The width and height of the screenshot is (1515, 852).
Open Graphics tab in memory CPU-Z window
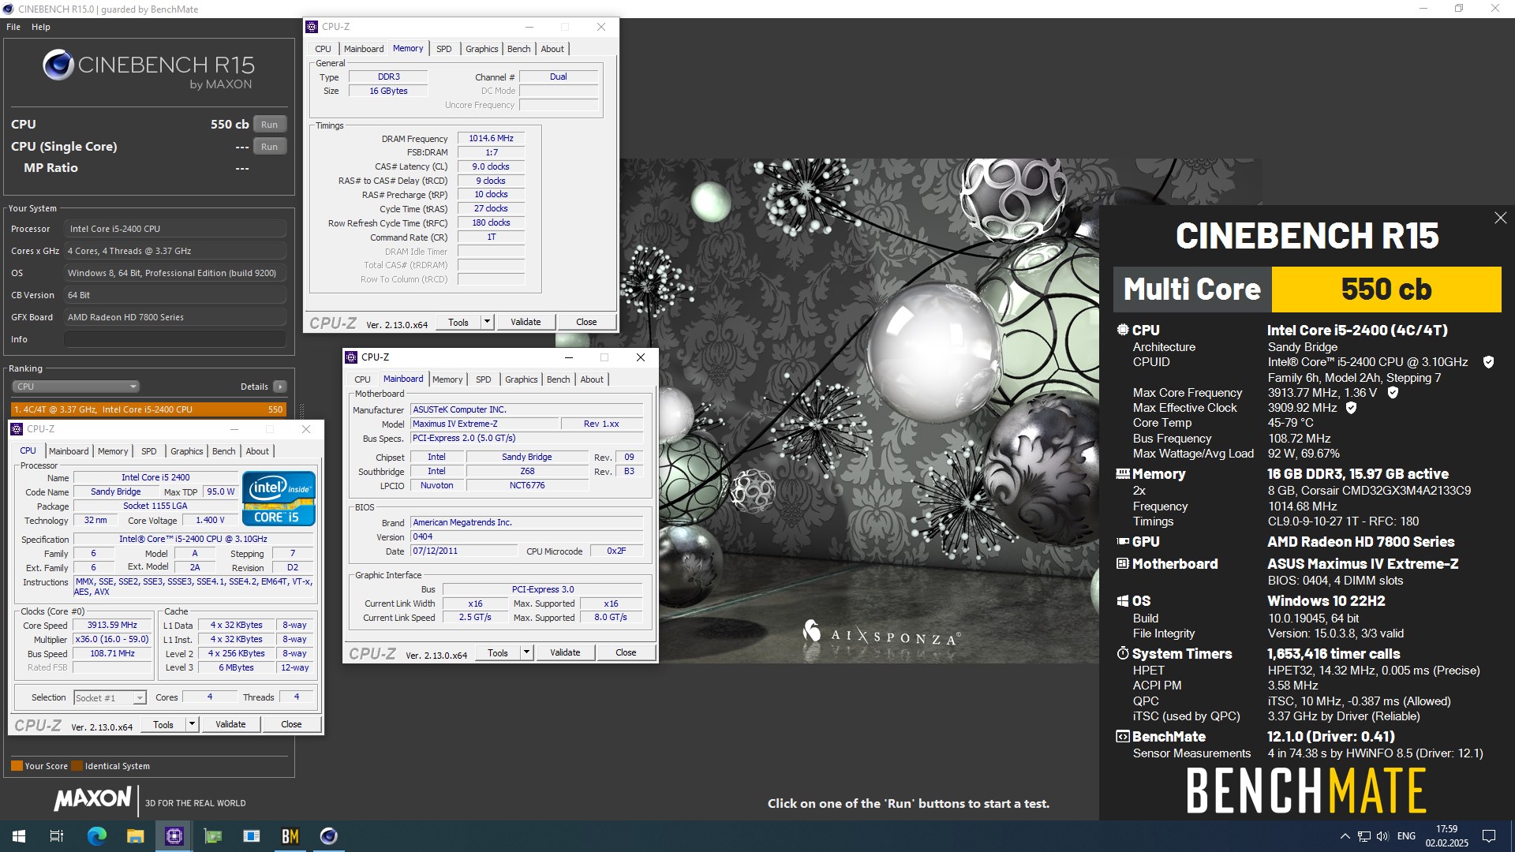(x=481, y=49)
